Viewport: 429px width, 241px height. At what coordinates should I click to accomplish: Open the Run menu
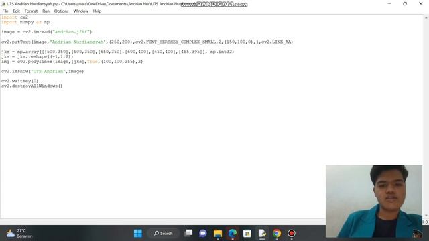pos(46,11)
